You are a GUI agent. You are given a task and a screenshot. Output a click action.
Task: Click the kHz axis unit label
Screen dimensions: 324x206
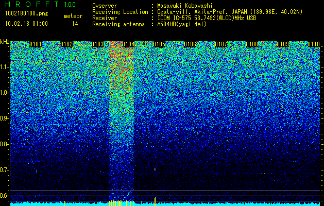tap(5, 42)
